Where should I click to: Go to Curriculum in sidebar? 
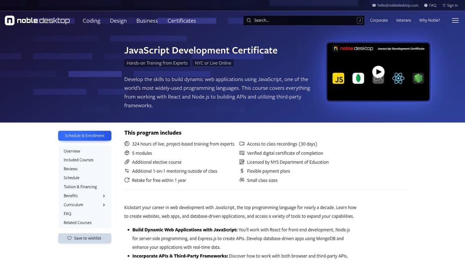[73, 205]
